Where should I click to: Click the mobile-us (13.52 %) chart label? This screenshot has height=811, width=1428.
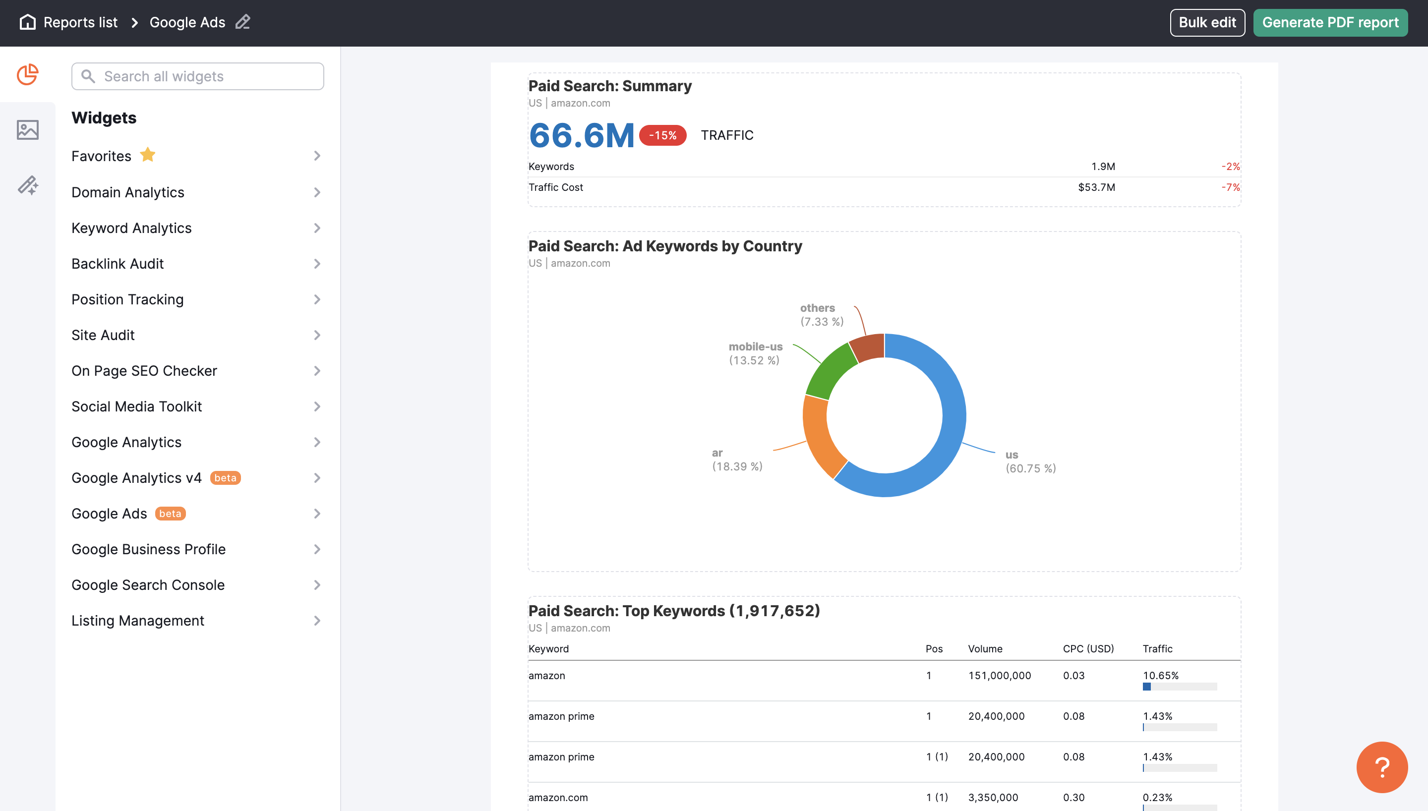pos(755,353)
